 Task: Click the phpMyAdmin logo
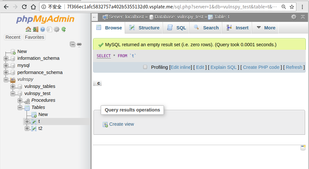pos(45,19)
